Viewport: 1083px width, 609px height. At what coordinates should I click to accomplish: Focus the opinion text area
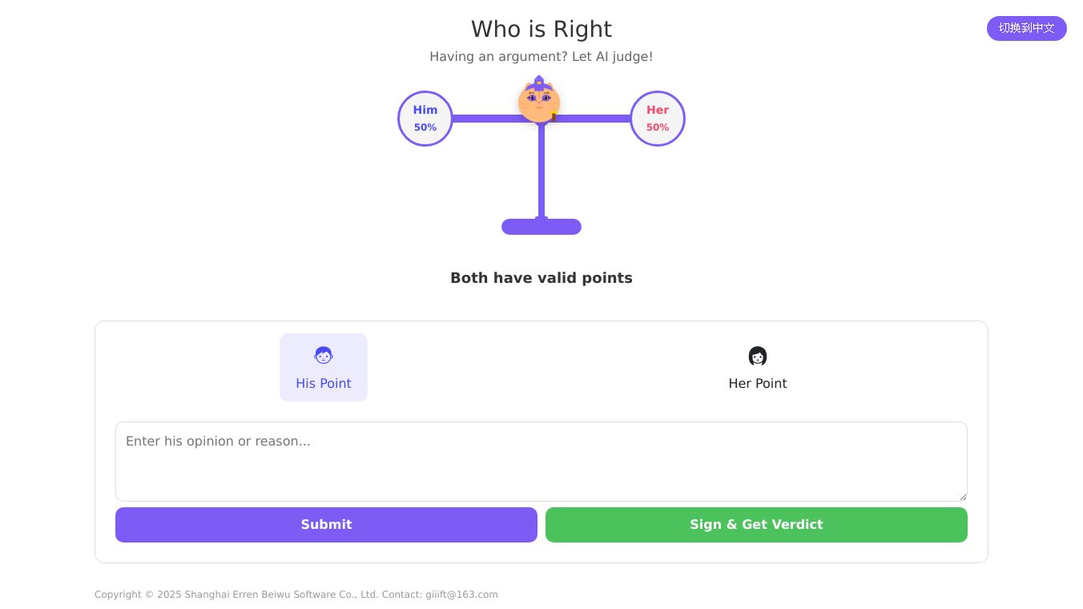coord(541,462)
